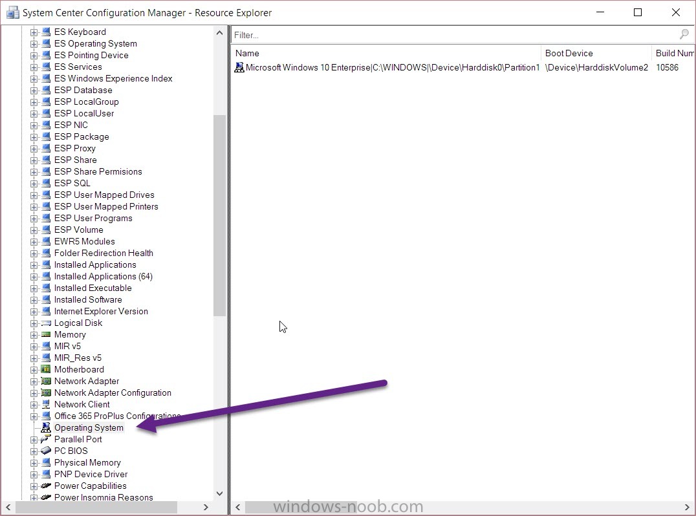Screen dimensions: 696x516
Task: Expand the Installed Applications (64) node
Action: (x=34, y=277)
